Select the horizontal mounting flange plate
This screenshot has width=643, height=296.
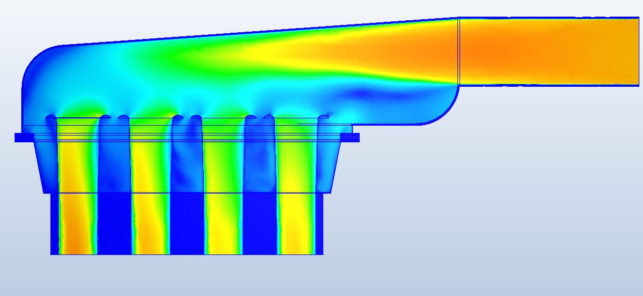tap(187, 138)
